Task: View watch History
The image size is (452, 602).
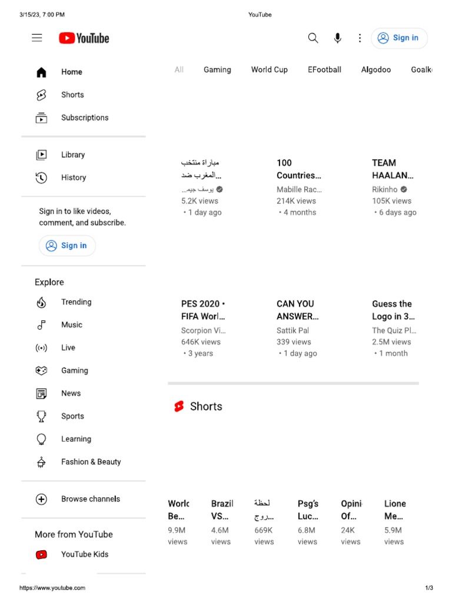Action: [x=73, y=178]
